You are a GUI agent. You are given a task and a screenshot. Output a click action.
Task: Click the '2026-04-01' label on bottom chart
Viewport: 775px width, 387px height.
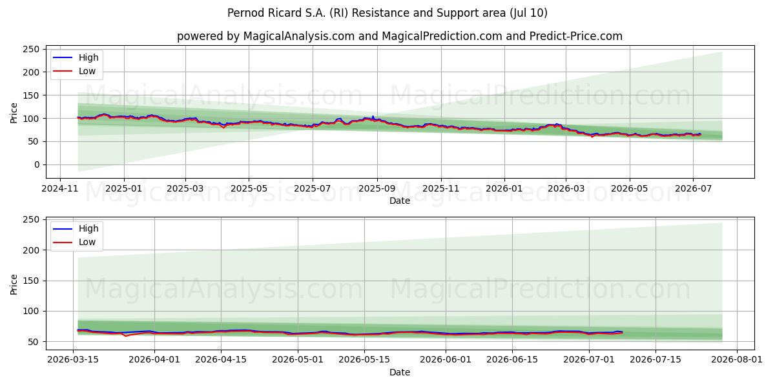coord(155,360)
